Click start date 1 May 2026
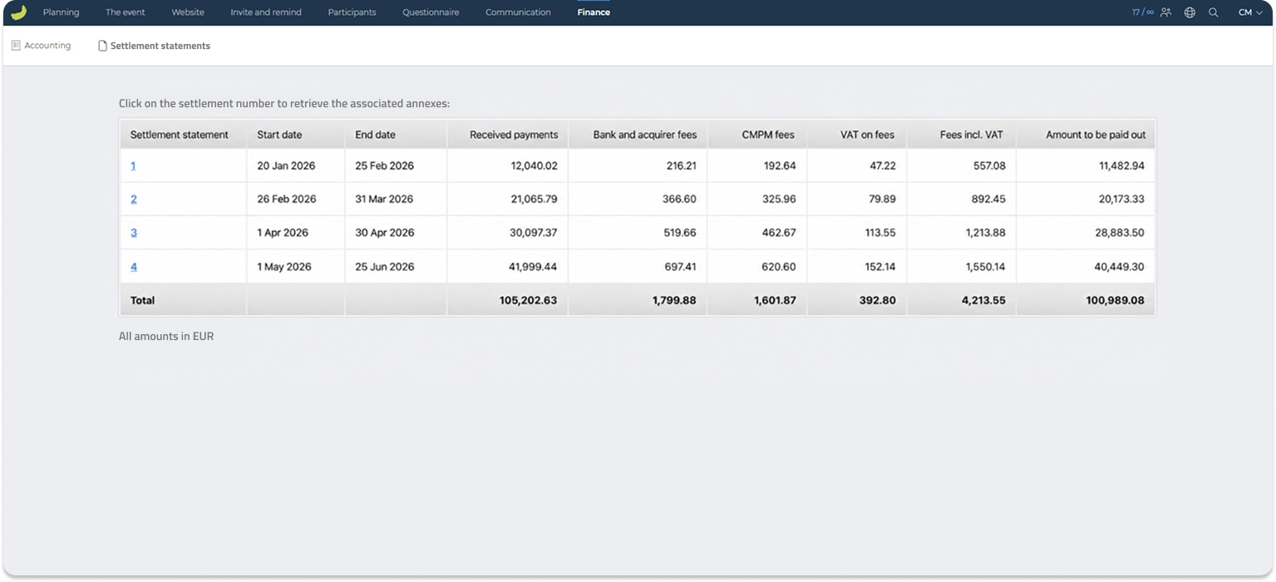The width and height of the screenshot is (1276, 582). tap(284, 267)
